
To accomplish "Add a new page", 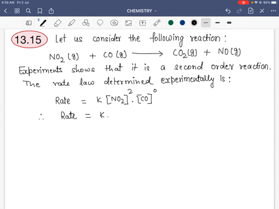I will [x=251, y=10].
